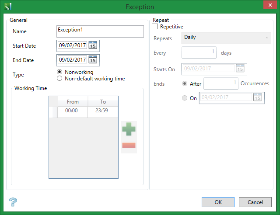Click the application icon in title bar
The height and width of the screenshot is (215, 280).
8,7
